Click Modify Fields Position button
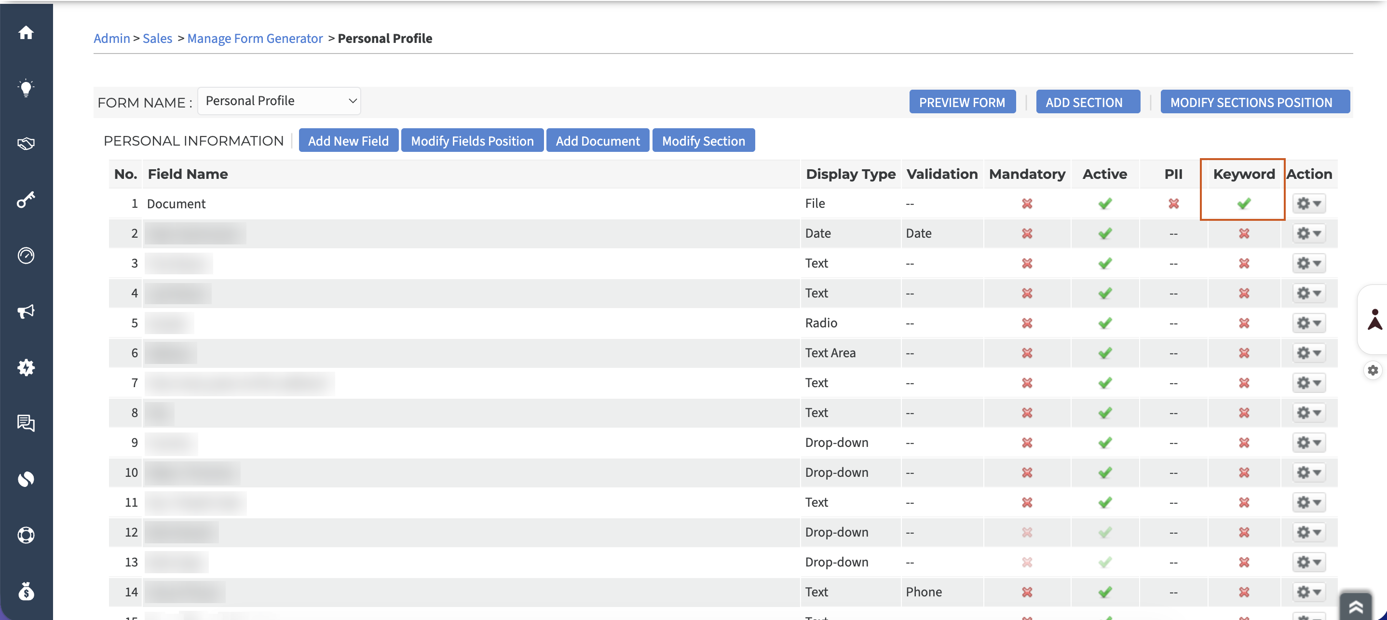1387x620 pixels. pos(472,140)
